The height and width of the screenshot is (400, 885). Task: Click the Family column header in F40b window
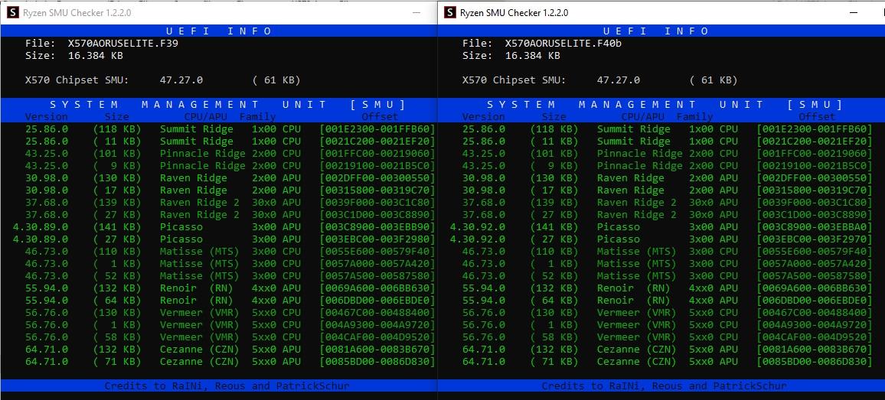(695, 117)
